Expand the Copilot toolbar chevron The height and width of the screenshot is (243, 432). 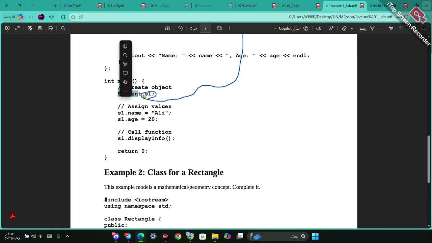tap(275, 28)
